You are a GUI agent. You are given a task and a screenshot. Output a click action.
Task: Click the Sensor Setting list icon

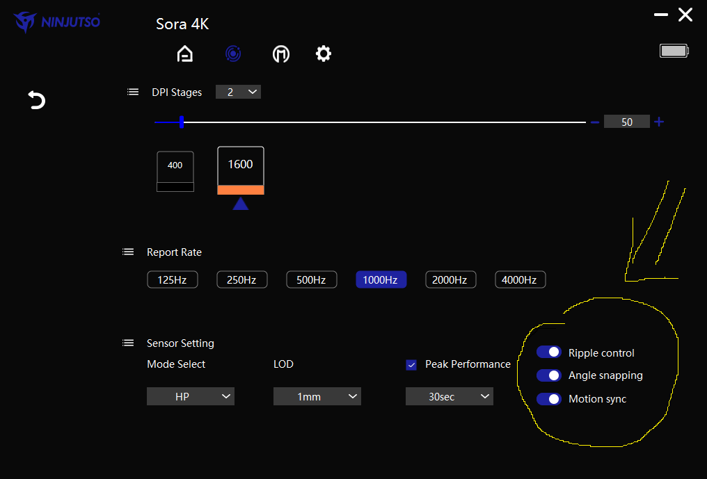pos(128,343)
